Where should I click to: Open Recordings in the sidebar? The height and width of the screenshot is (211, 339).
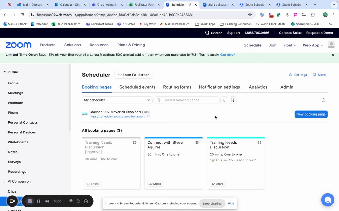point(17,172)
